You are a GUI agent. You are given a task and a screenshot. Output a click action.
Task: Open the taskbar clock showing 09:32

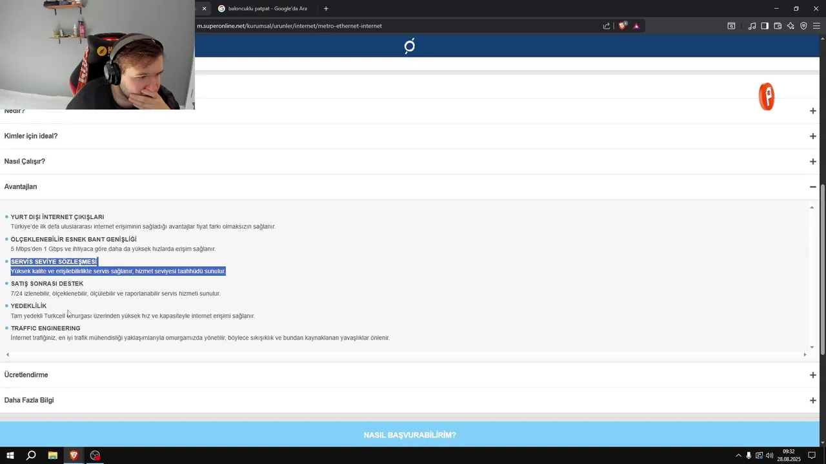[x=789, y=456]
